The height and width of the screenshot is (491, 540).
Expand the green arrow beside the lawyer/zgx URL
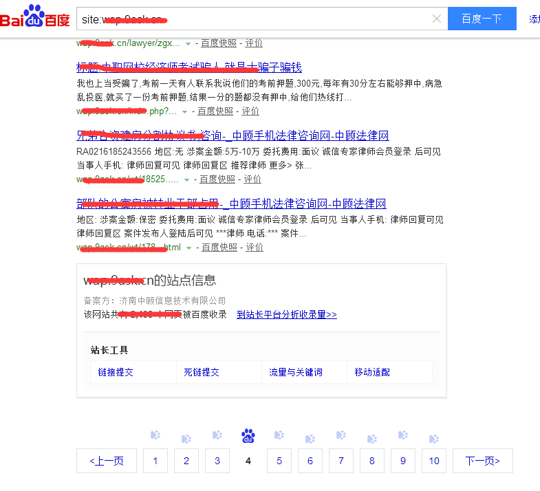coord(188,44)
